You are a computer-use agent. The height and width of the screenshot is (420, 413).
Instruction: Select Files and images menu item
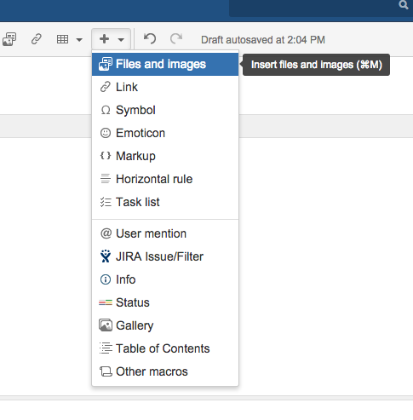pyautogui.click(x=165, y=64)
